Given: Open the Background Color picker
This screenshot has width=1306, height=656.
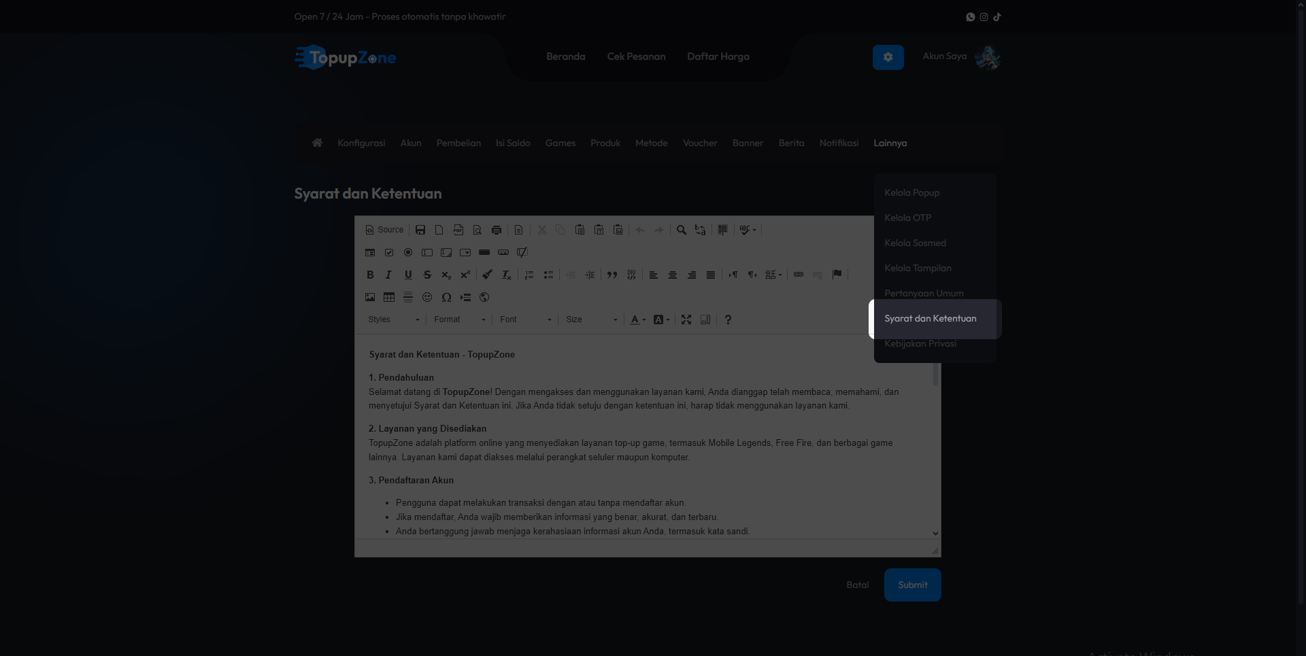Looking at the screenshot, I should (661, 320).
